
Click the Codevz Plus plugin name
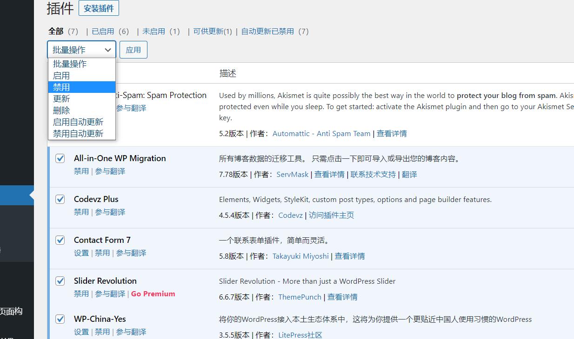click(96, 199)
